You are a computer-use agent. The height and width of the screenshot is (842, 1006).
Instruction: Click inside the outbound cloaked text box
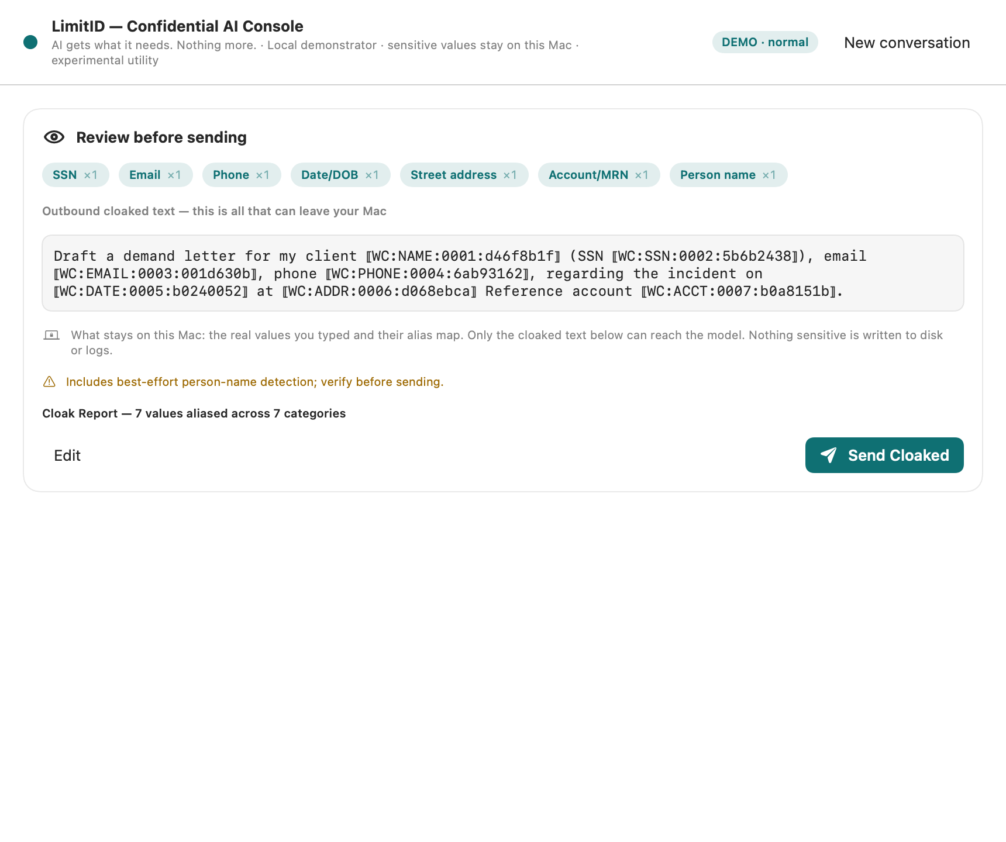[x=503, y=273]
